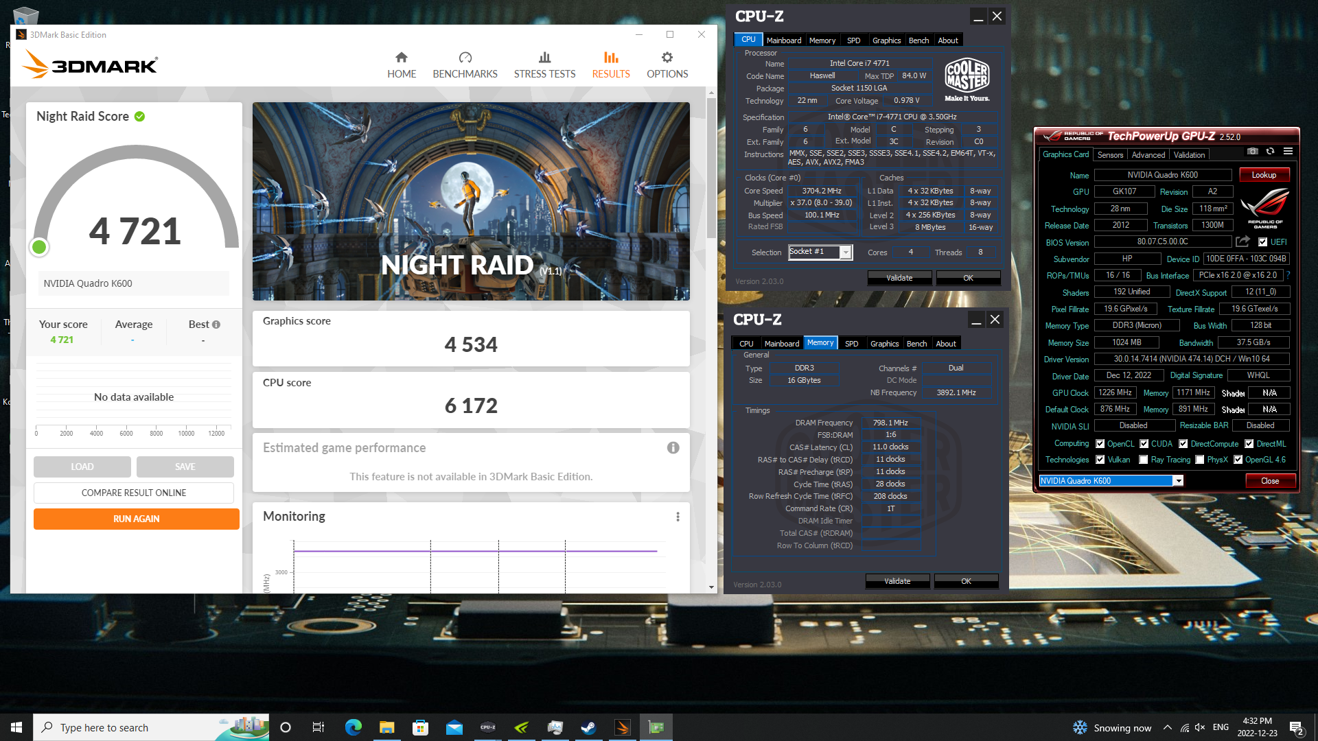This screenshot has width=1318, height=741.
Task: Click the orange RUN AGAIN button
Action: click(136, 519)
